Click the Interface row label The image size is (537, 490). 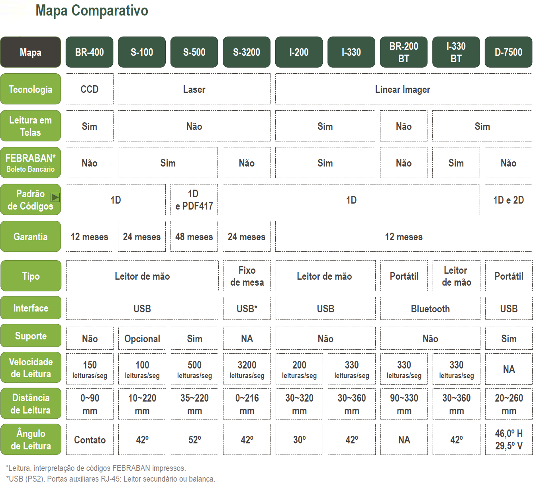pyautogui.click(x=31, y=308)
